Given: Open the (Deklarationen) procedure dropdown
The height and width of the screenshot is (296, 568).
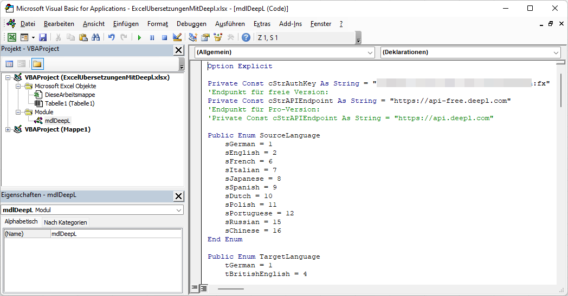Looking at the screenshot, I should [x=556, y=52].
